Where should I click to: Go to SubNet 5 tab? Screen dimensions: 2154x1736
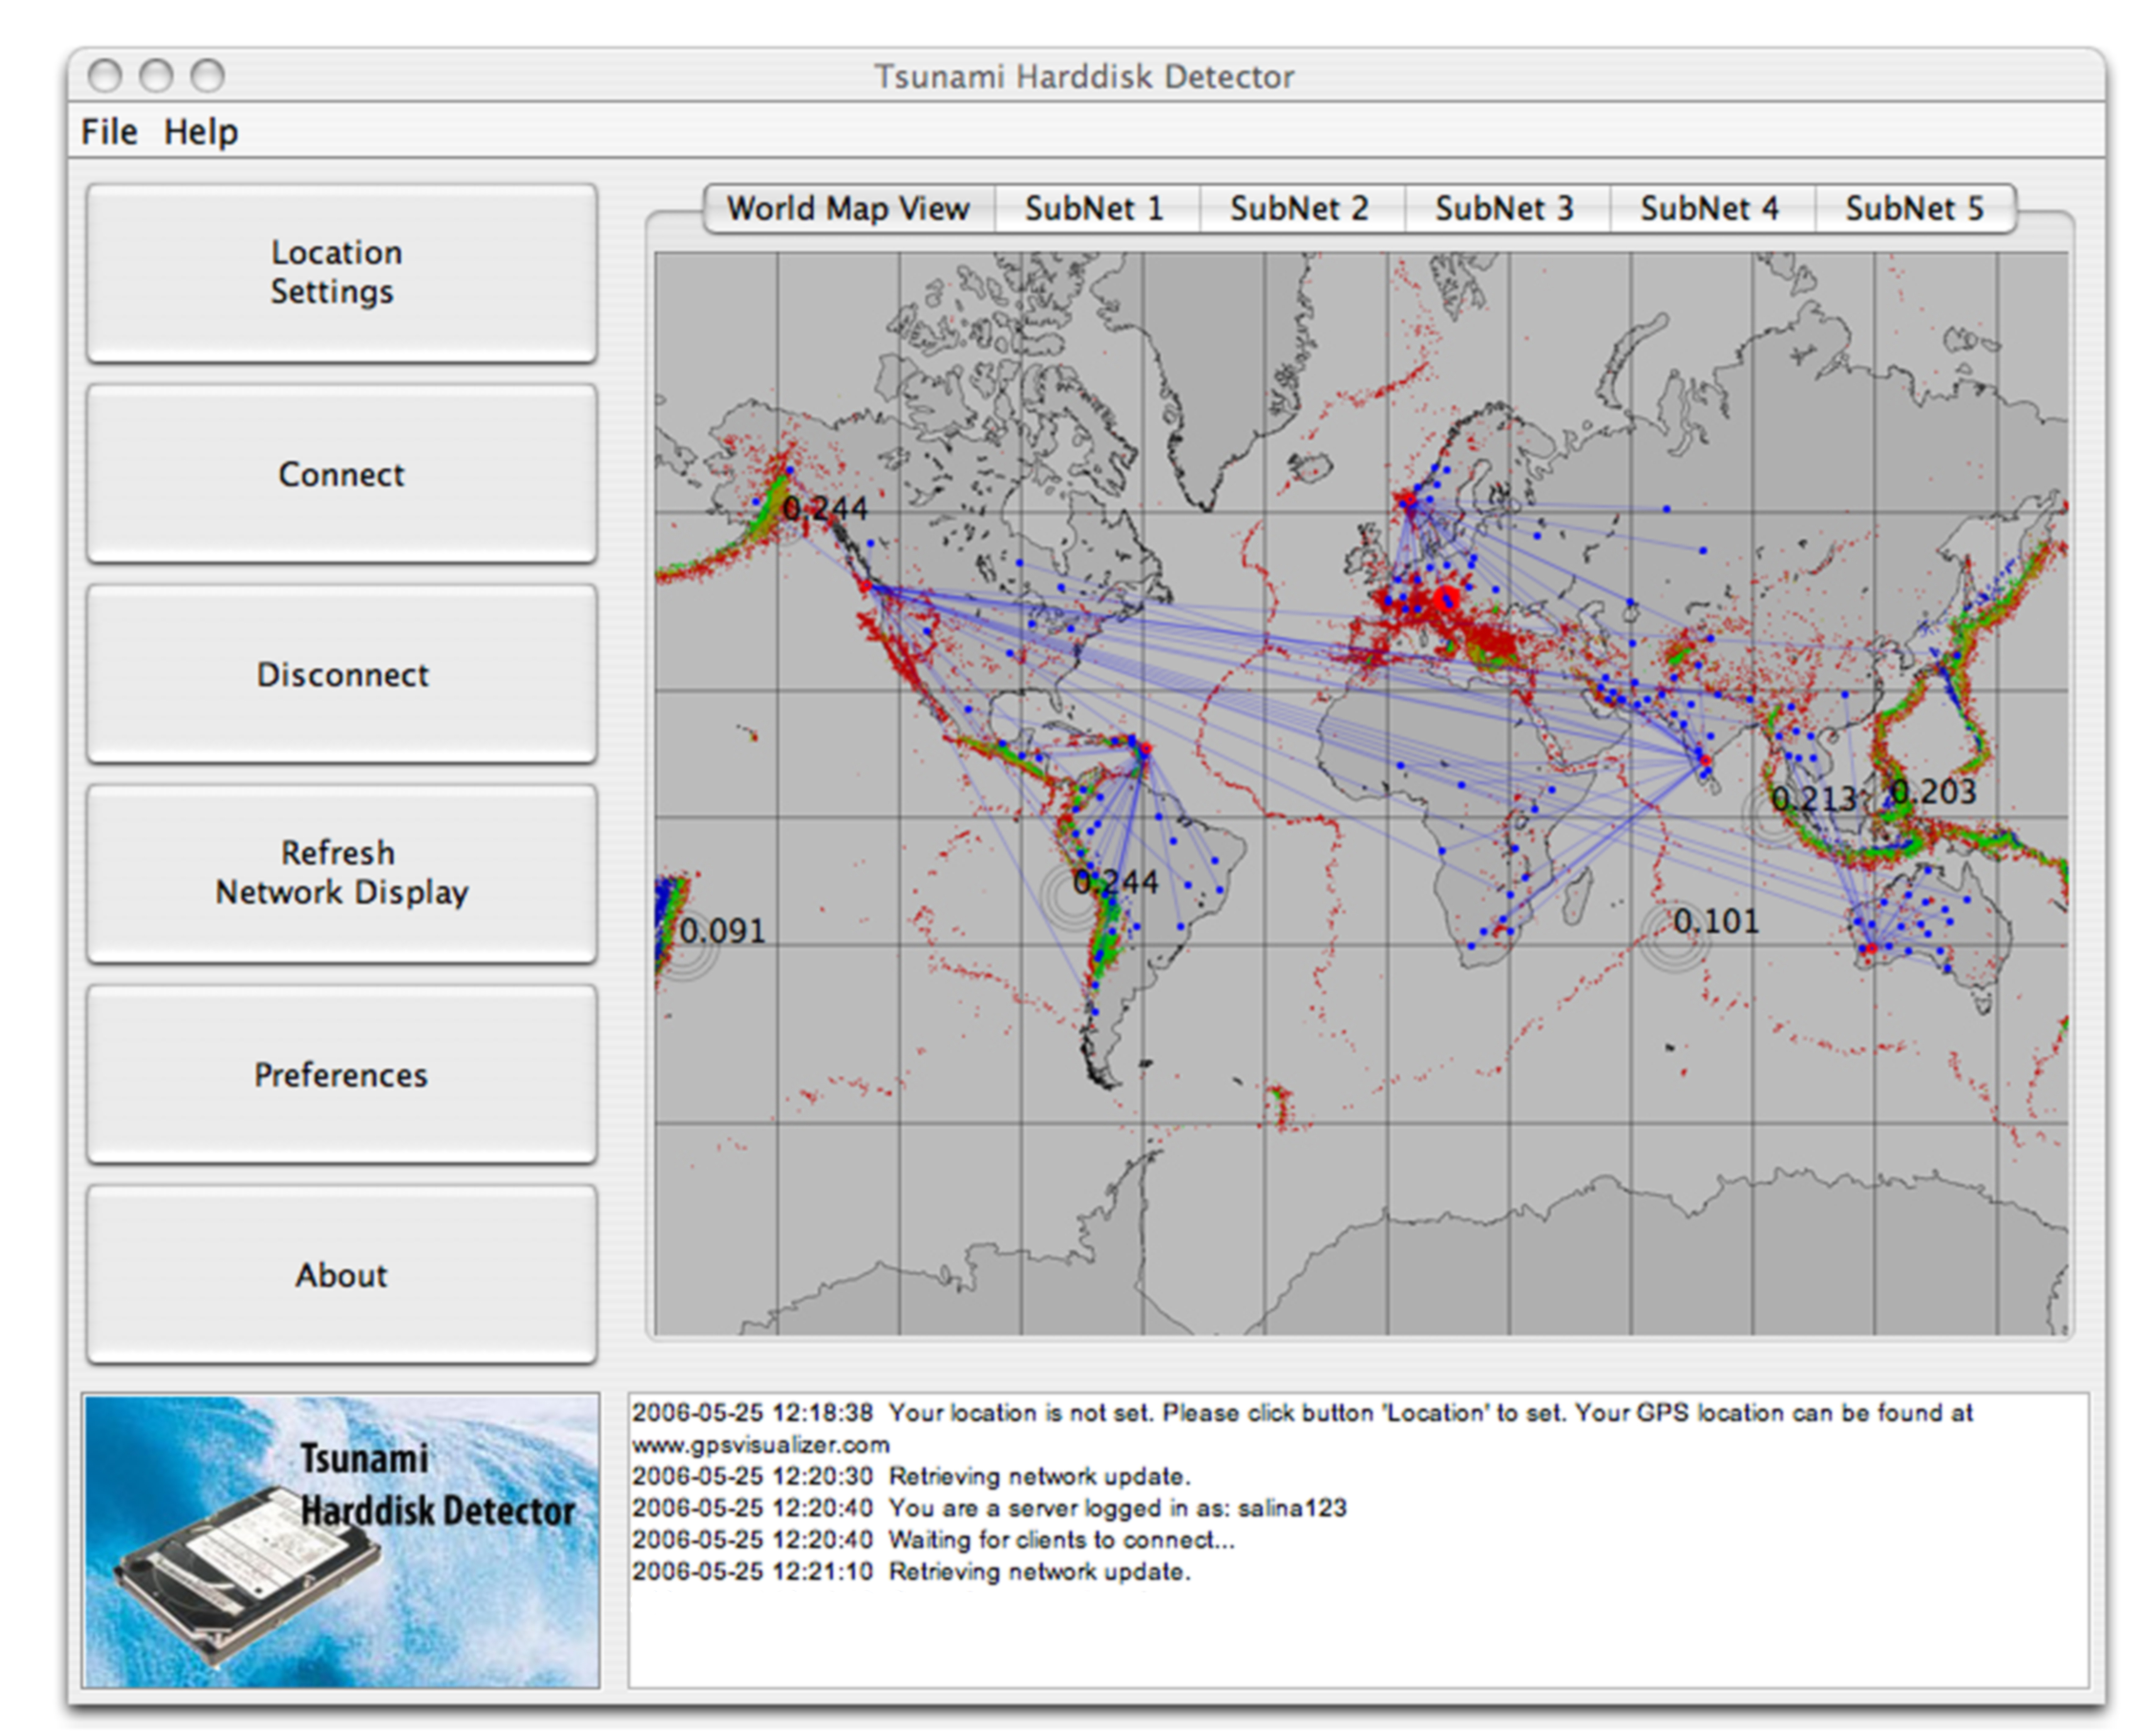point(1915,208)
